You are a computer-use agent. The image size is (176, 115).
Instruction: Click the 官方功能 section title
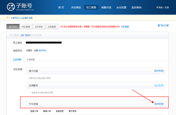click(x=33, y=71)
